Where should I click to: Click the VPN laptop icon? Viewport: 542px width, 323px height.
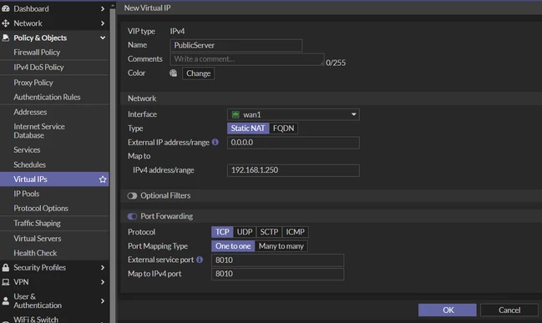pyautogui.click(x=6, y=282)
